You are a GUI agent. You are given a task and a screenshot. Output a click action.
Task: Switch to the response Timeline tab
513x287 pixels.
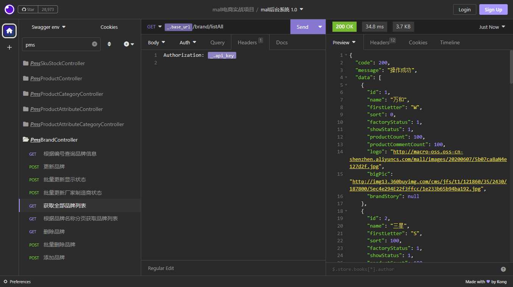coord(449,42)
